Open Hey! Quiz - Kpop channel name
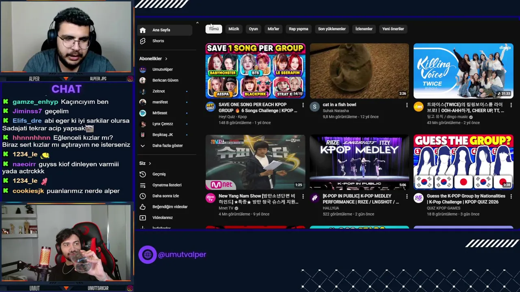520x292 pixels. point(232,117)
